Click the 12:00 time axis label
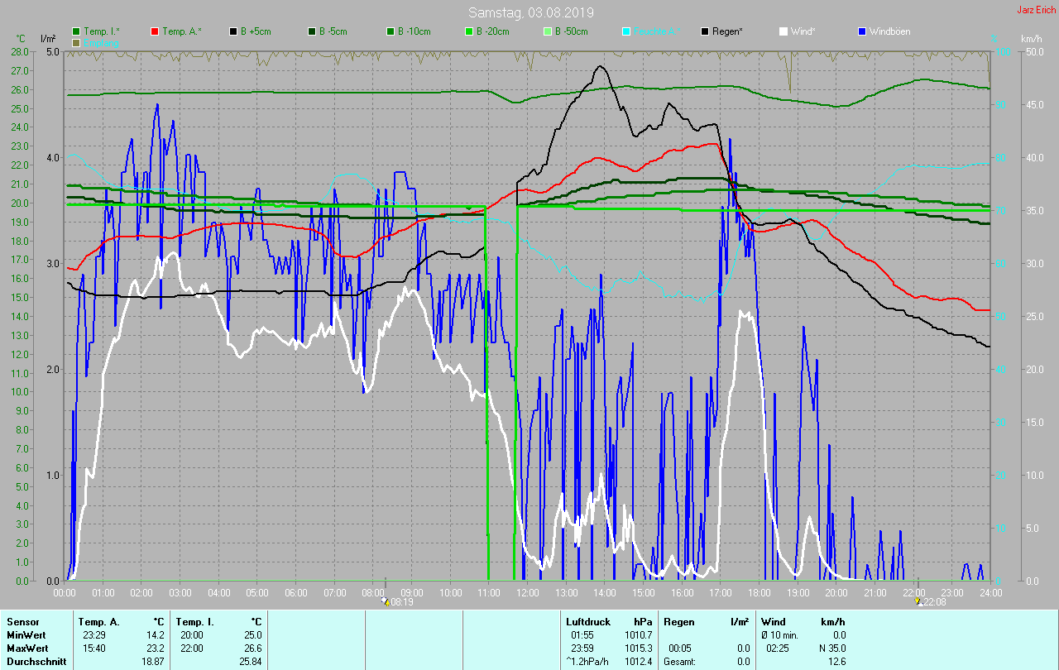 click(527, 592)
